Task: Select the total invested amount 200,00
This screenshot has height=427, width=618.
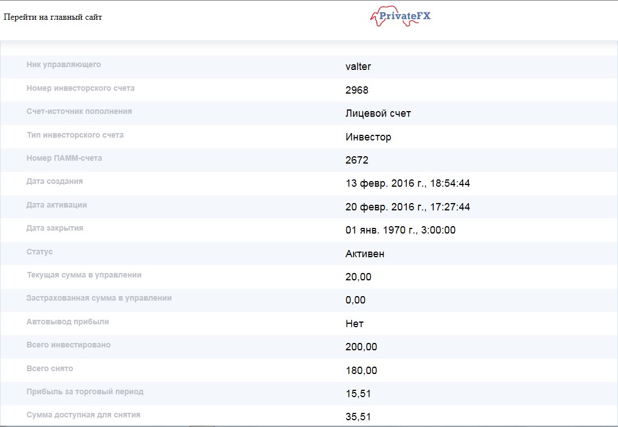Action: 361,347
